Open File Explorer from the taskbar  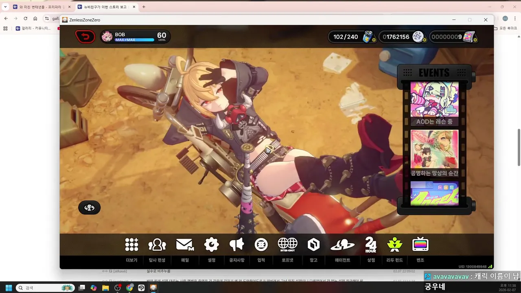pos(105,288)
